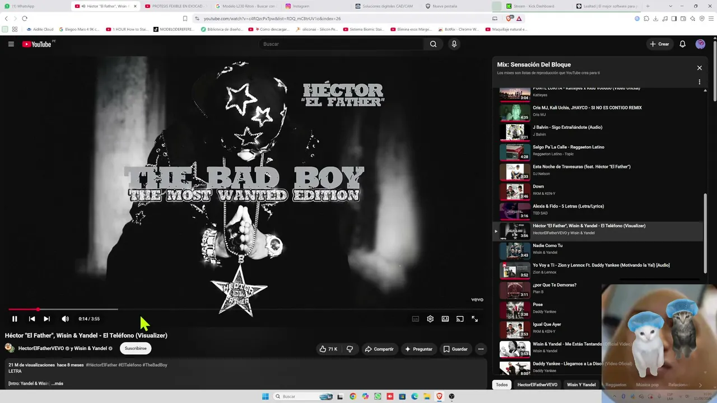Expand description with ...más
This screenshot has width=717, height=403.
tap(57, 383)
